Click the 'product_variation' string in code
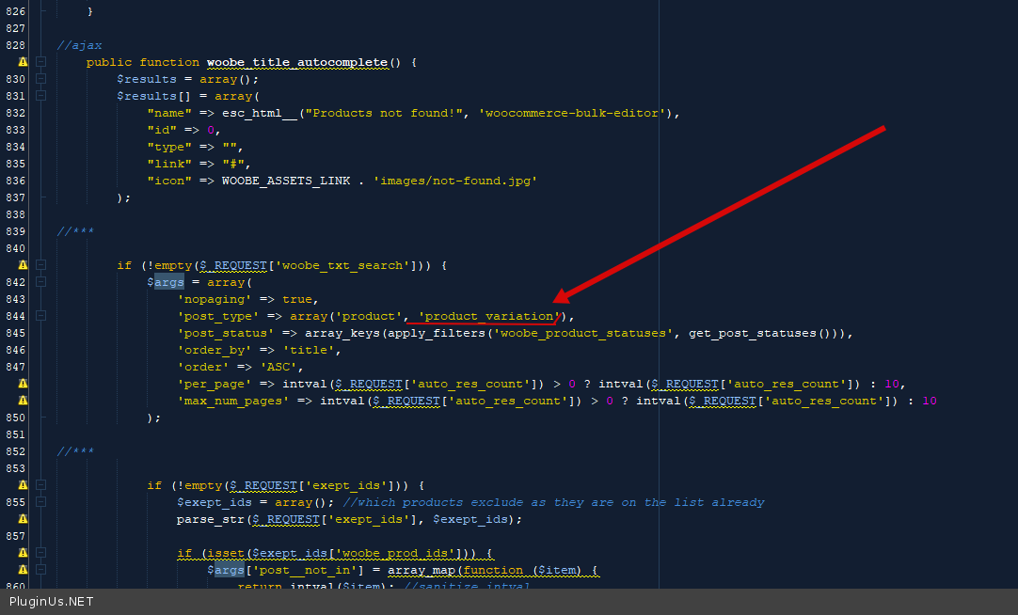Viewport: 1018px width, 615px height. point(488,316)
